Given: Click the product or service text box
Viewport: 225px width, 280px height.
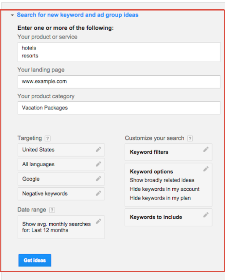Looking at the screenshot, I should (x=119, y=52).
